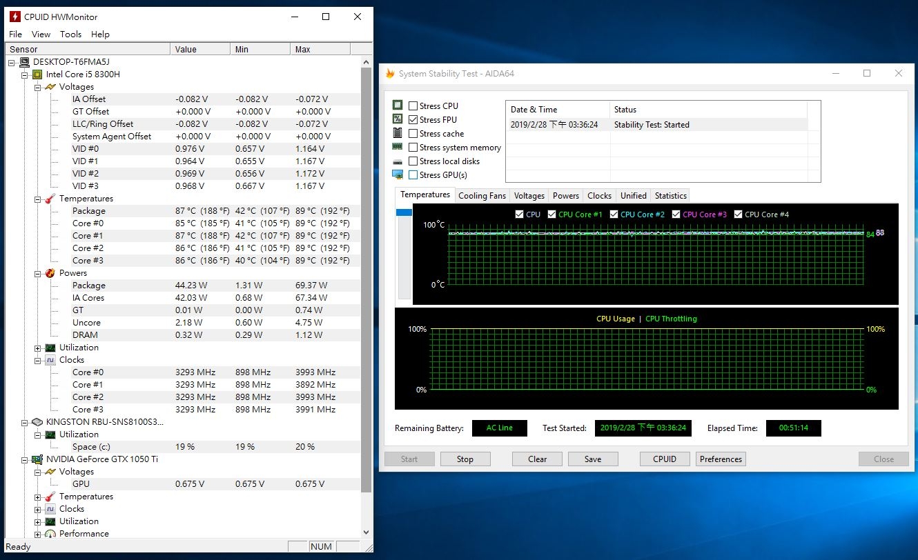Expand the CPU Utilization node

point(38,348)
